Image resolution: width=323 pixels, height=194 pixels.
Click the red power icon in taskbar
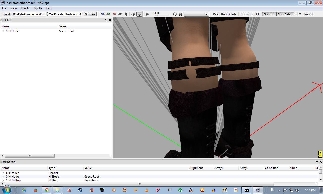point(69,190)
